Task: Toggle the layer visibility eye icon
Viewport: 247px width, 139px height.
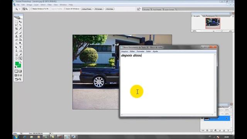Action: pos(202,119)
